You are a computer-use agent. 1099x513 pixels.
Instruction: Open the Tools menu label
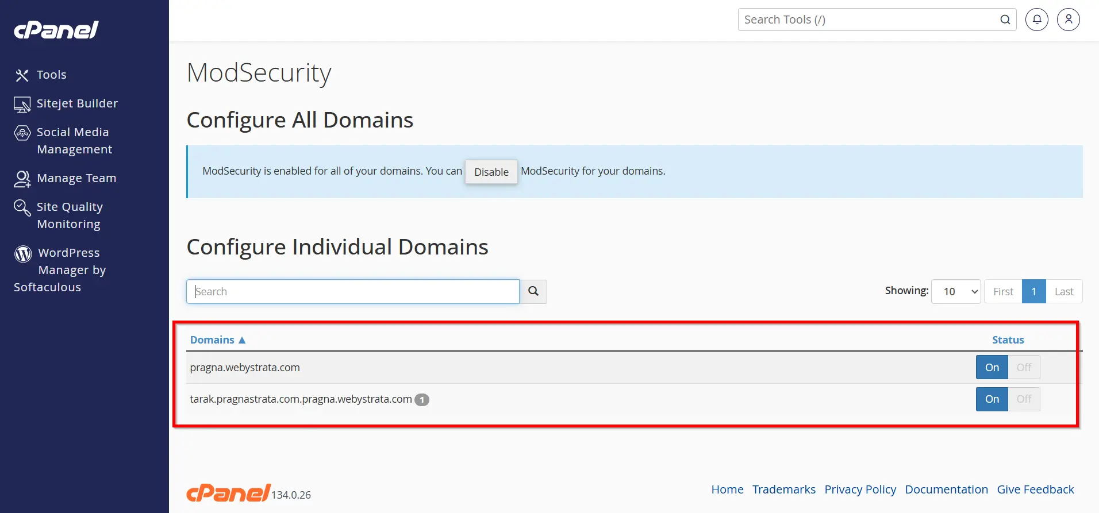[52, 75]
